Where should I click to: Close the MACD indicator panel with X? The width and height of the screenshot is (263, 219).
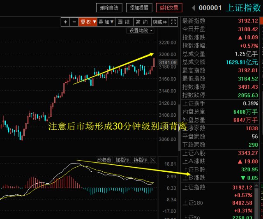coord(153,160)
